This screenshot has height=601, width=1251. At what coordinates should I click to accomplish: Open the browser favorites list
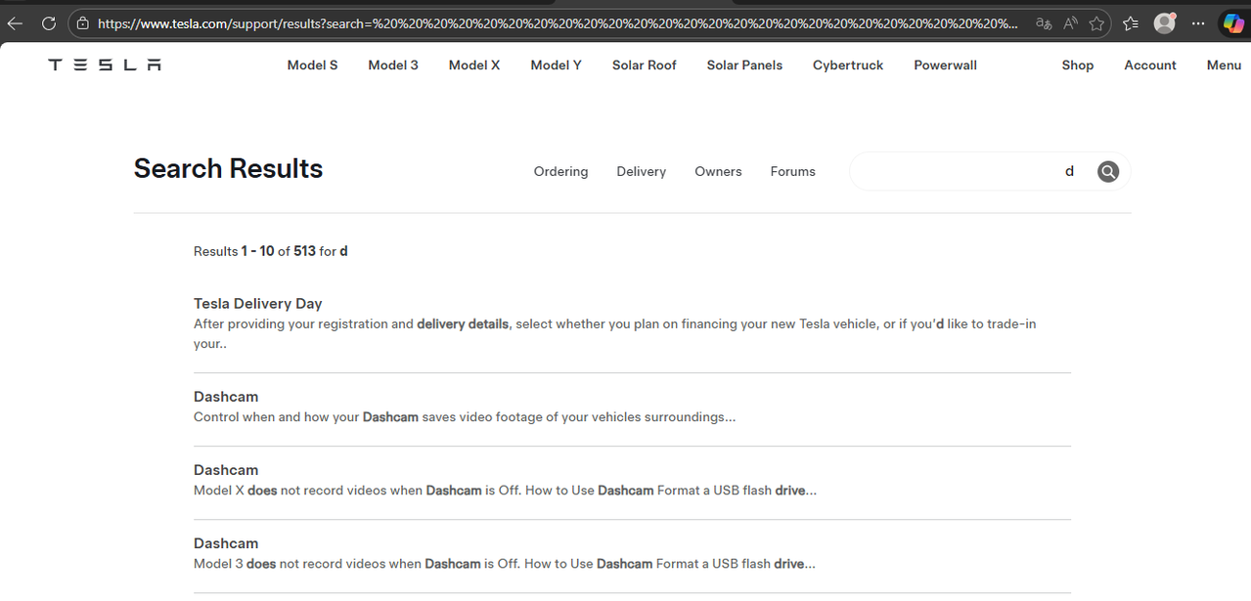click(1131, 23)
